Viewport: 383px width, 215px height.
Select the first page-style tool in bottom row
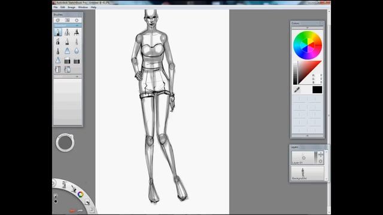pos(58,69)
